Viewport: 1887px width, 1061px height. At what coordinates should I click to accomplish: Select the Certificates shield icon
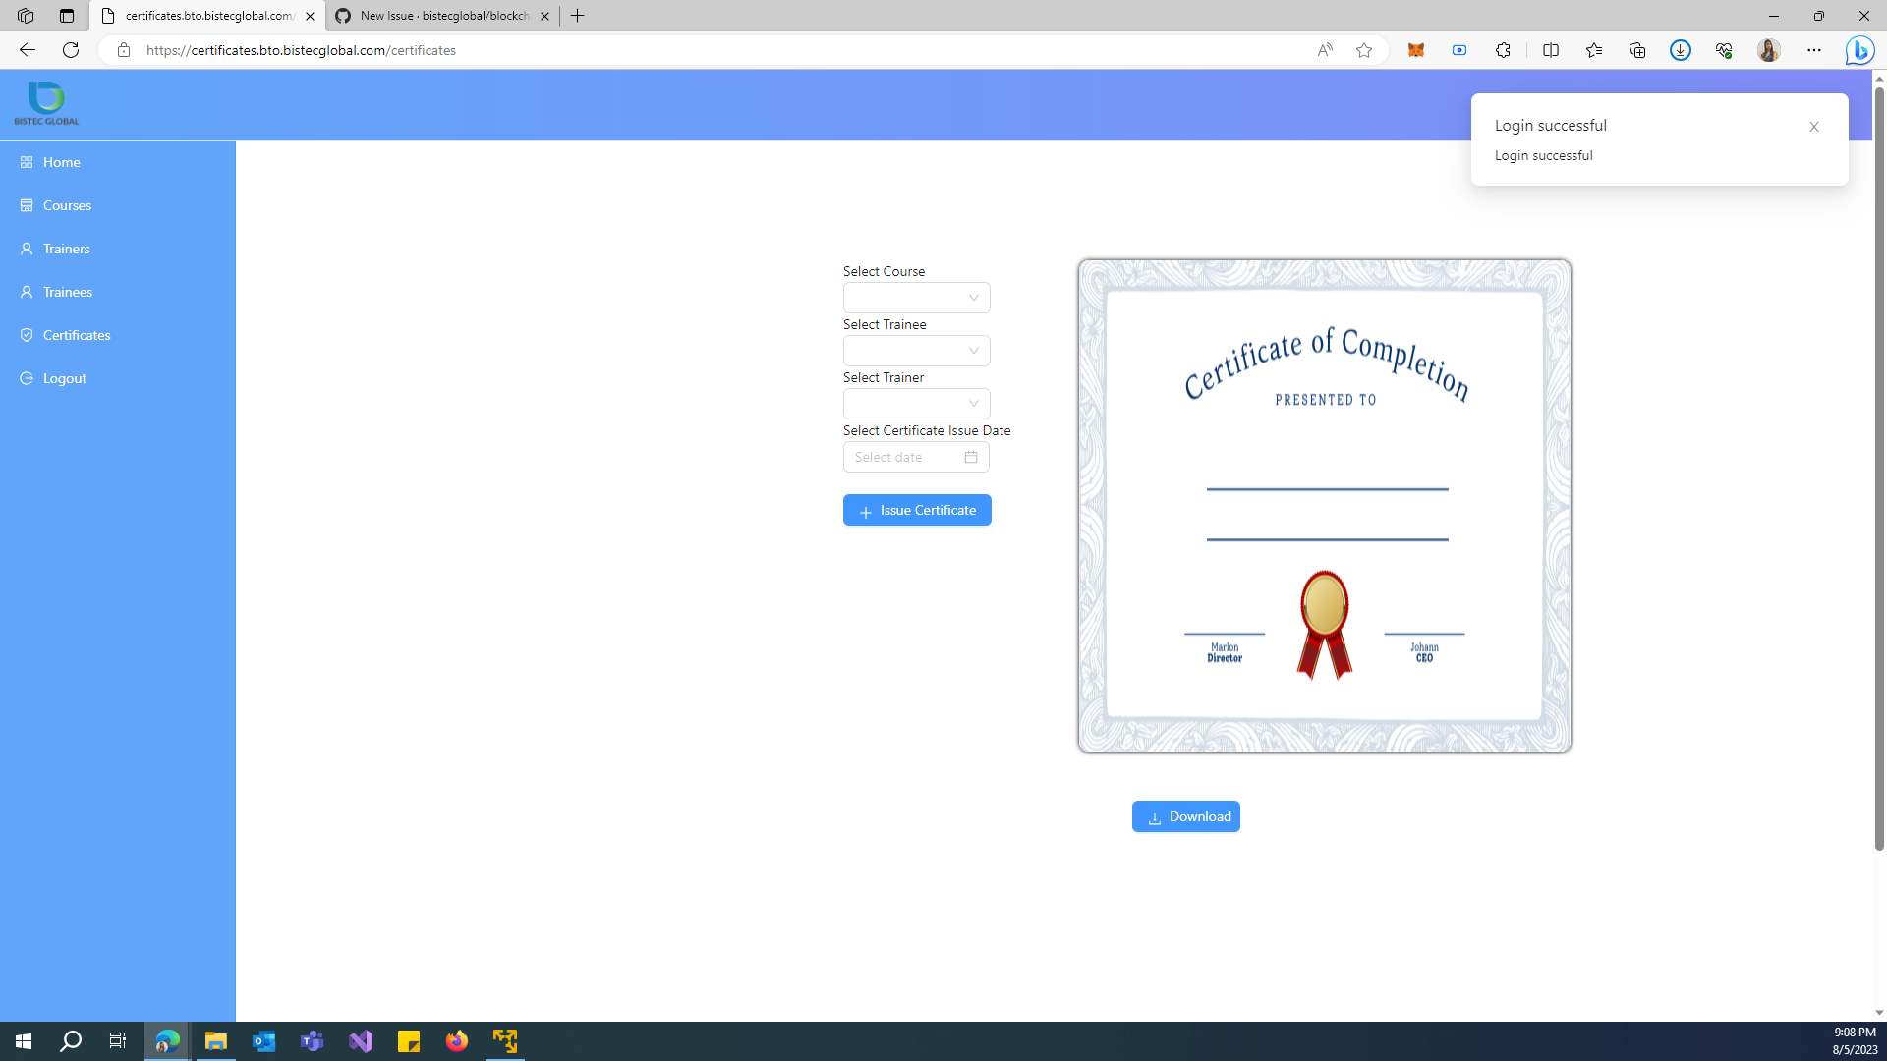(27, 335)
